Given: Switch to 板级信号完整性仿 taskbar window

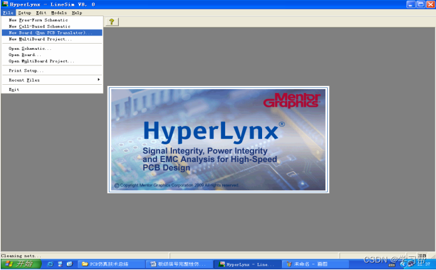Looking at the screenshot, I should 179,264.
